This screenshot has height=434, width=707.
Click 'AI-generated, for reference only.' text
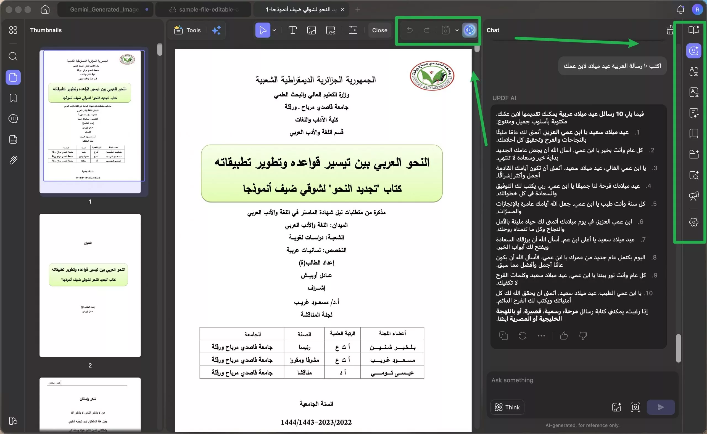point(582,425)
